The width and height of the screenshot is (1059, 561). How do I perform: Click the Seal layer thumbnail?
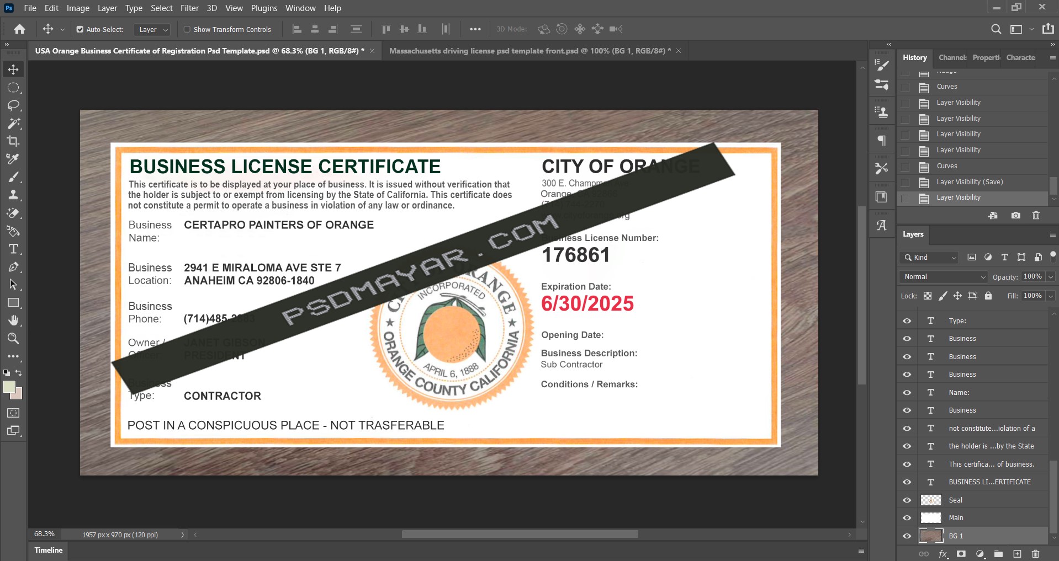click(931, 500)
